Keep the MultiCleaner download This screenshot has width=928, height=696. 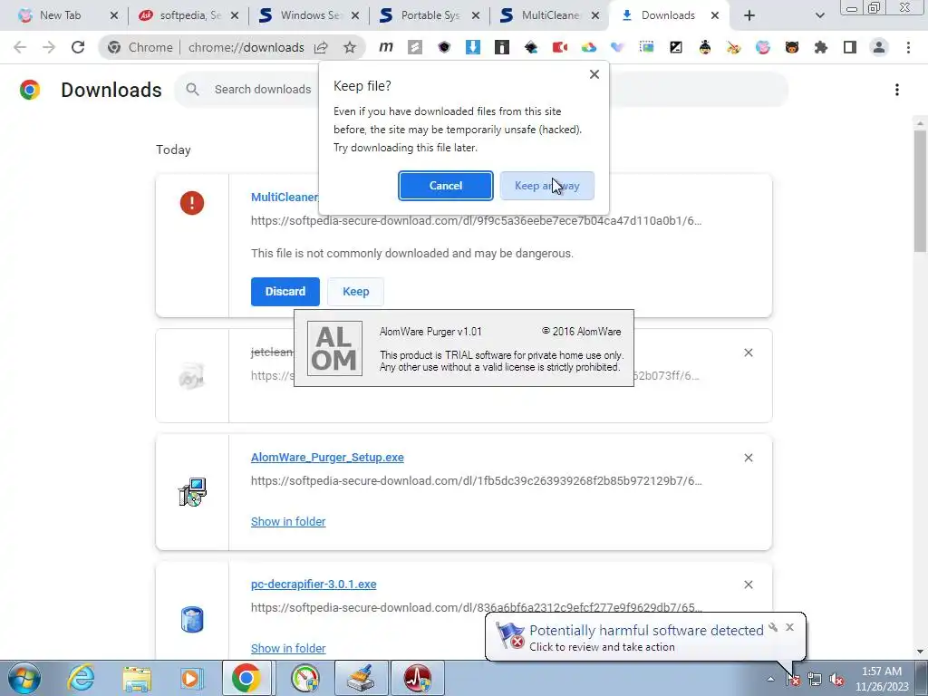pyautogui.click(x=355, y=291)
